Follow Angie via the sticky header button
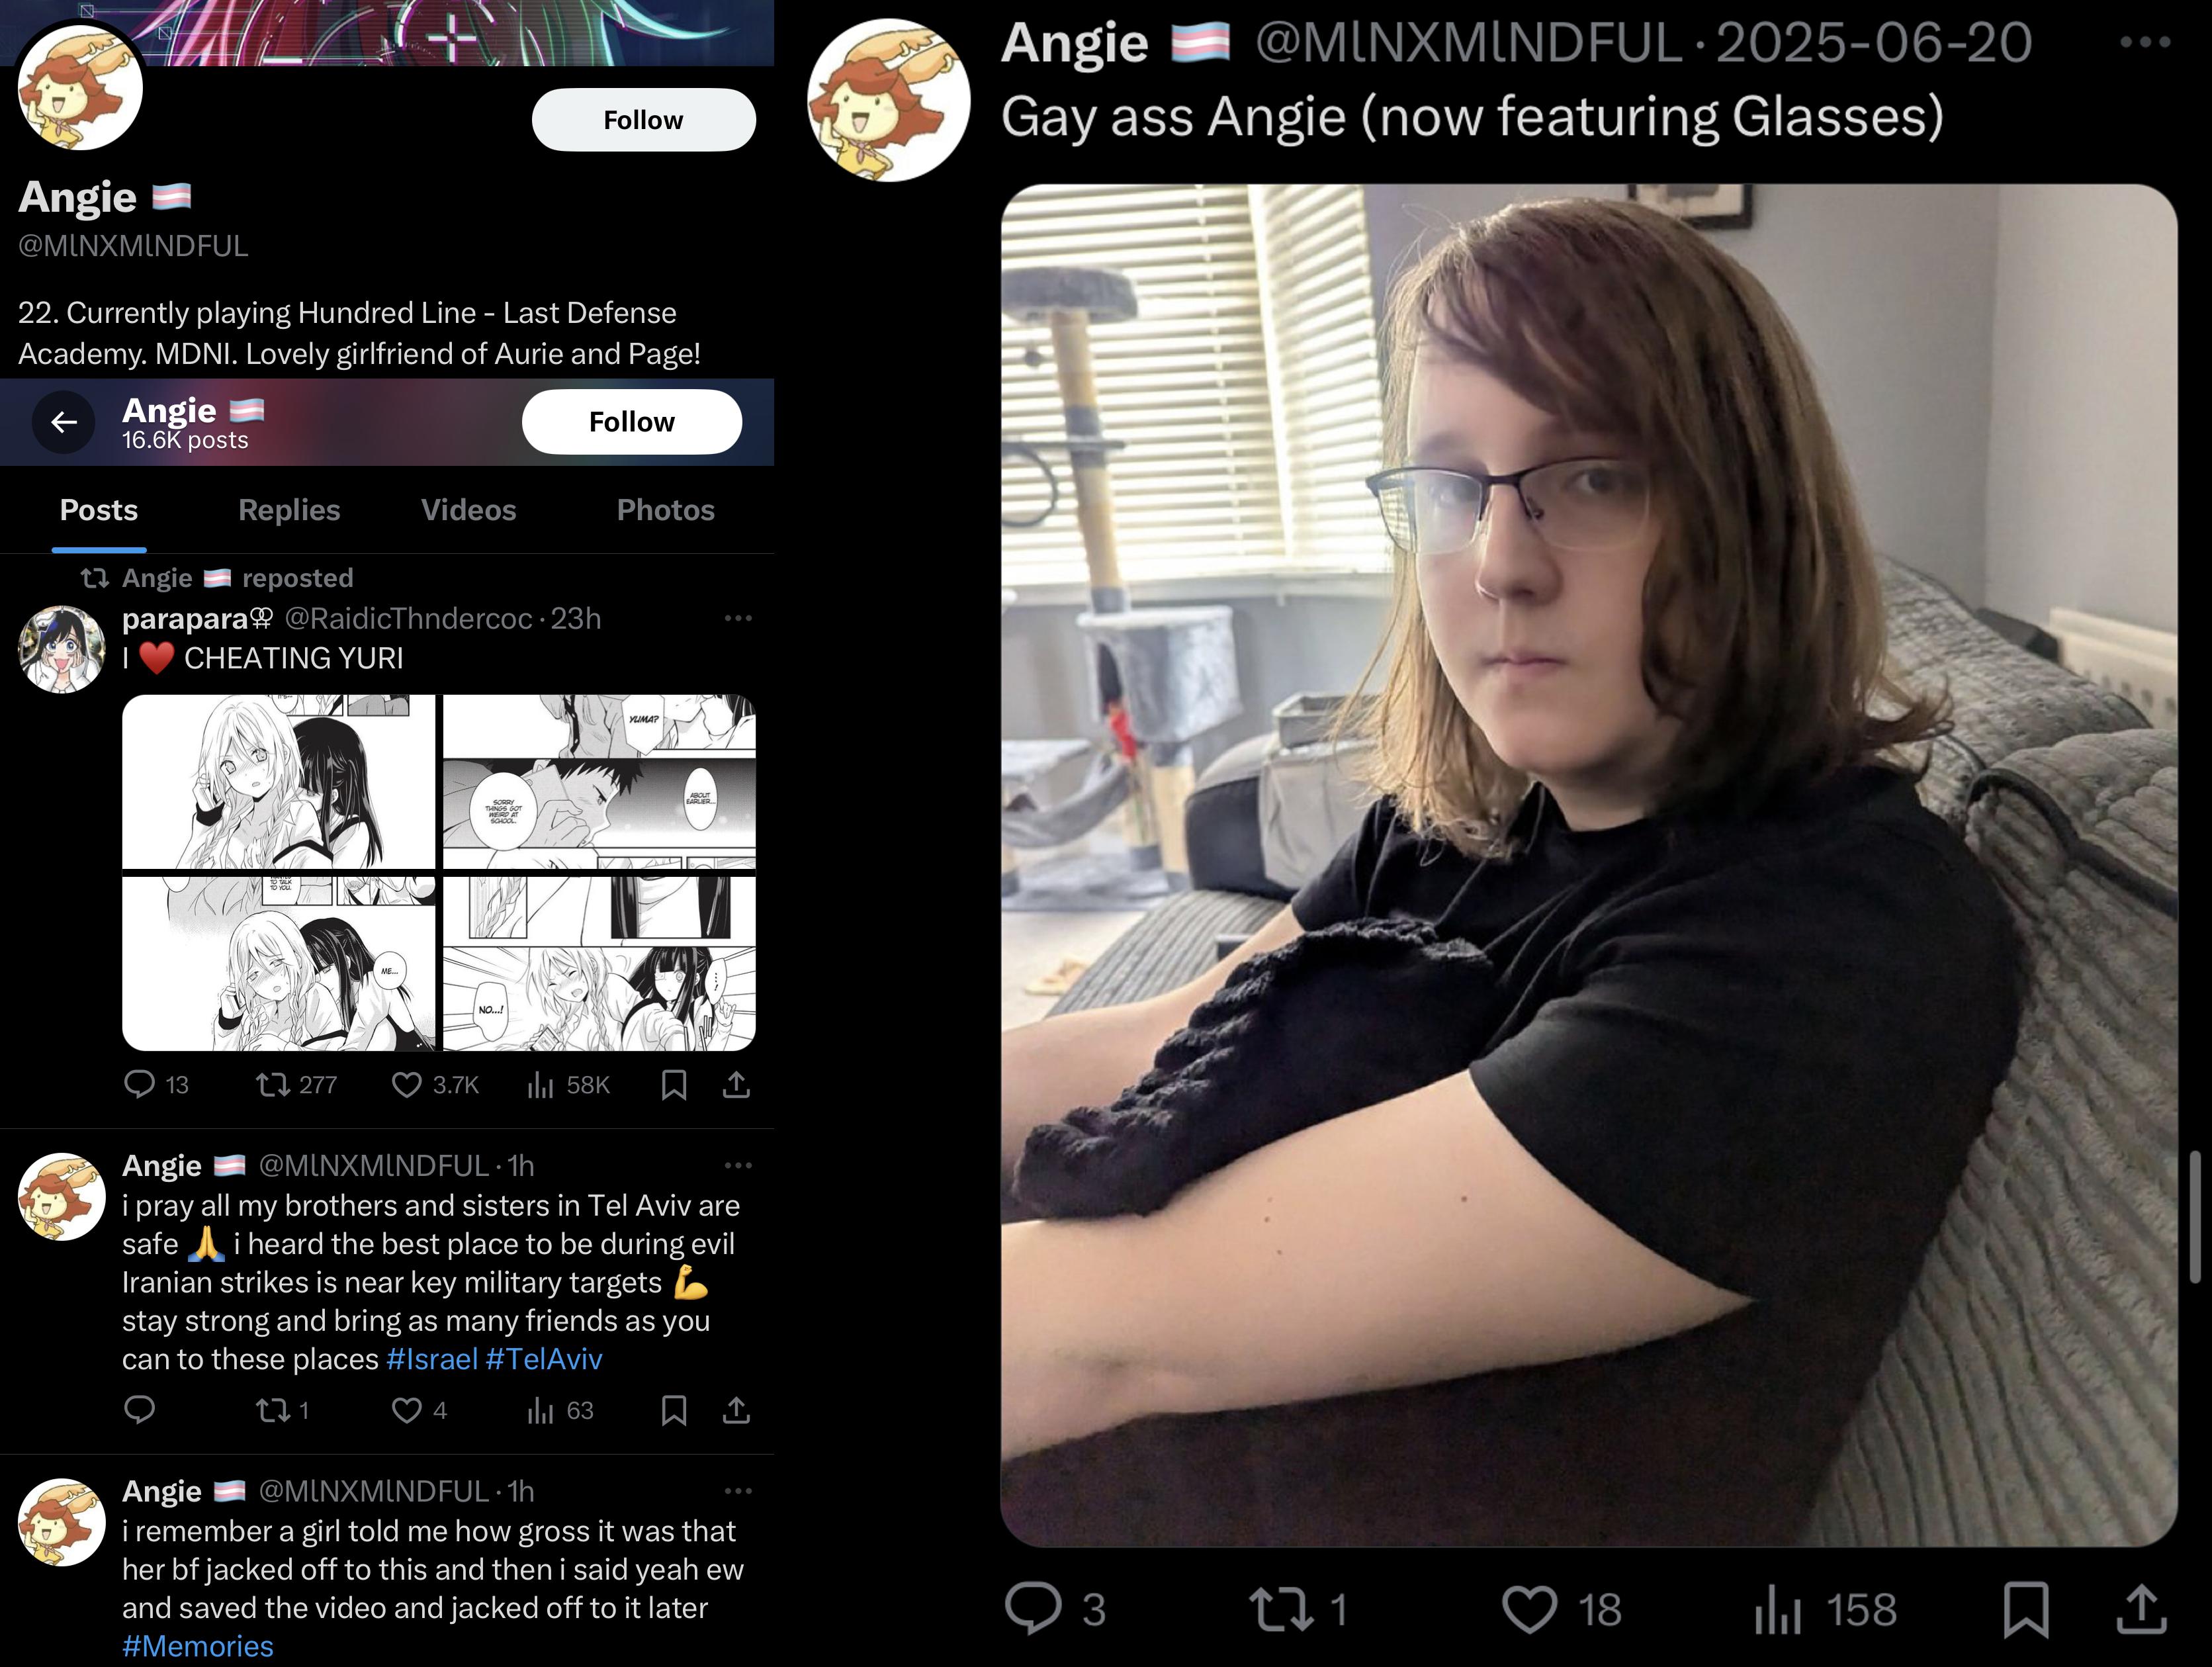The height and width of the screenshot is (1667, 2212). [x=631, y=422]
